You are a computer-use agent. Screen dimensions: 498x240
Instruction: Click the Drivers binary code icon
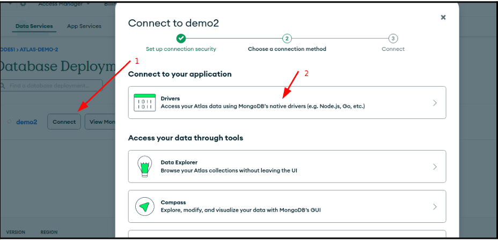144,102
